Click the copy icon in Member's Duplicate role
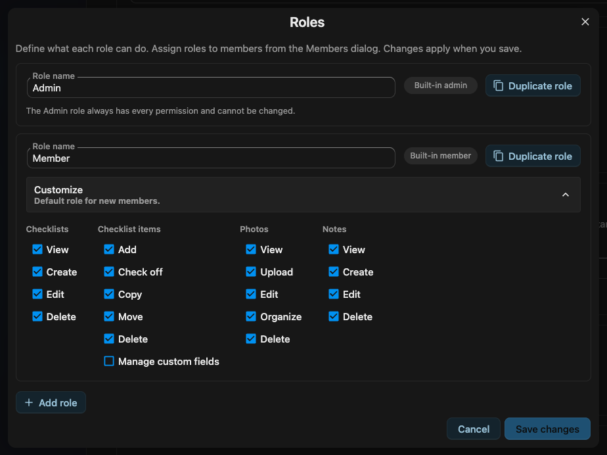The image size is (607, 455). [x=498, y=156]
